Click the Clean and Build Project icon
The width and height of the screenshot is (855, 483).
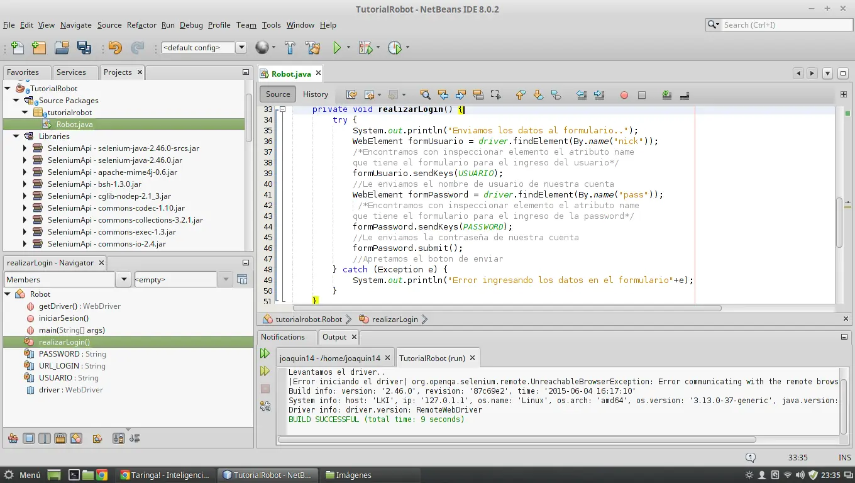312,47
